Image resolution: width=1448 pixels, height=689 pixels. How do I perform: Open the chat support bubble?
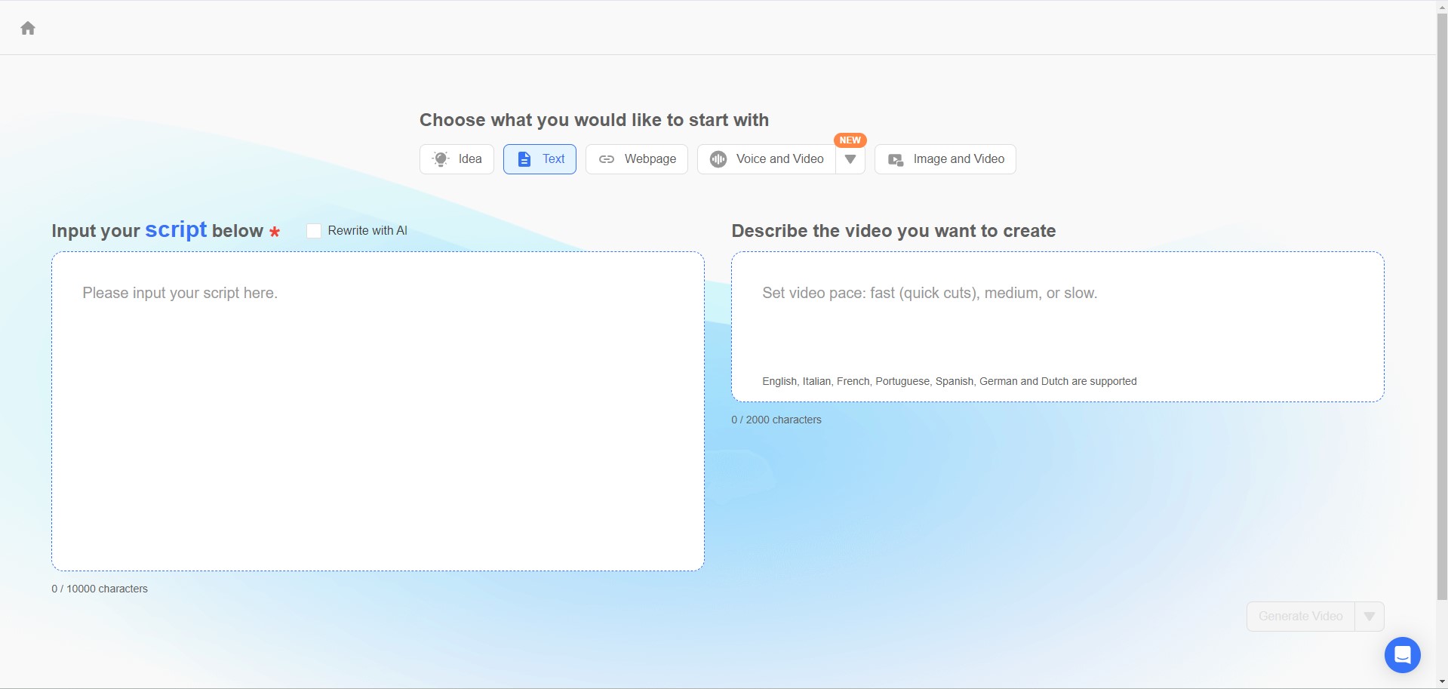[x=1403, y=655]
